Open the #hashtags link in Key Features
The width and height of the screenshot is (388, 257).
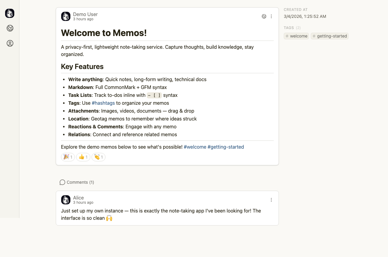[x=103, y=103]
